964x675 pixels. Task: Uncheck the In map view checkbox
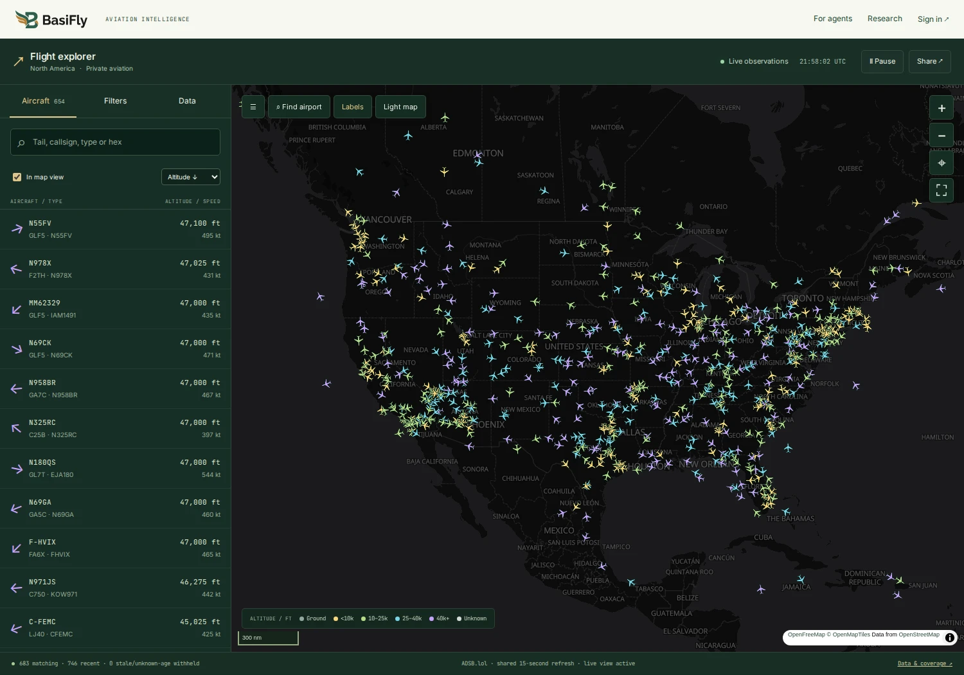coord(17,177)
